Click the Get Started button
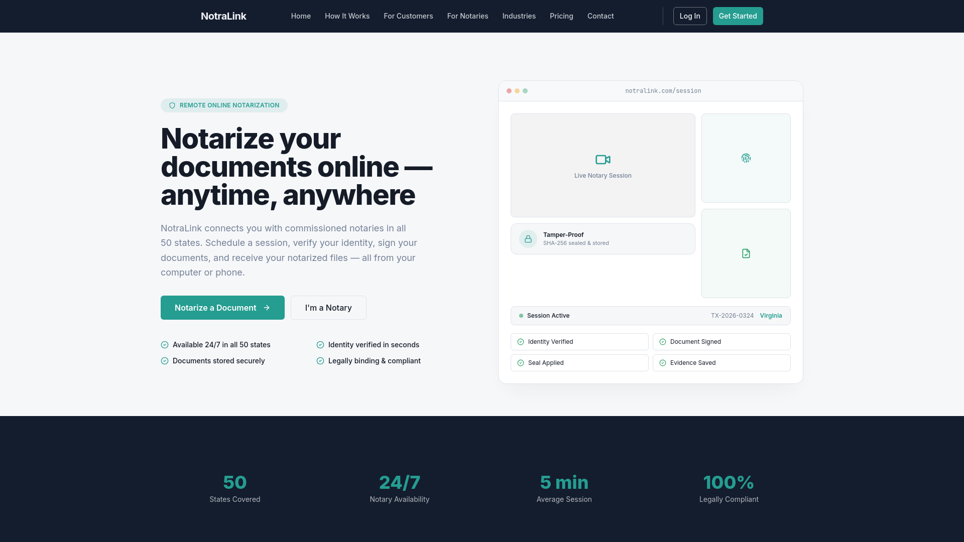 click(738, 16)
